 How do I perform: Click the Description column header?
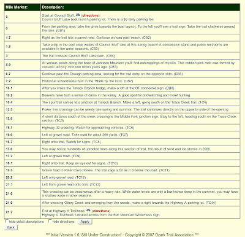point(140,7)
